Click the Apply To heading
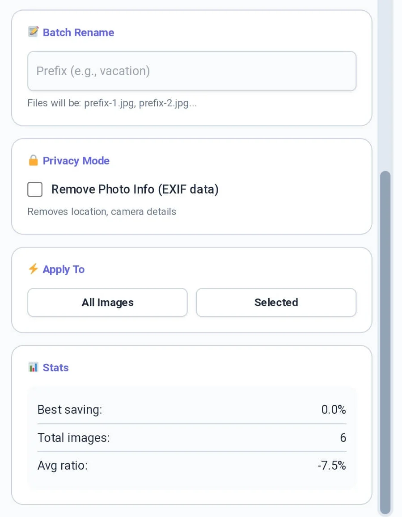The image size is (402, 517). click(64, 269)
